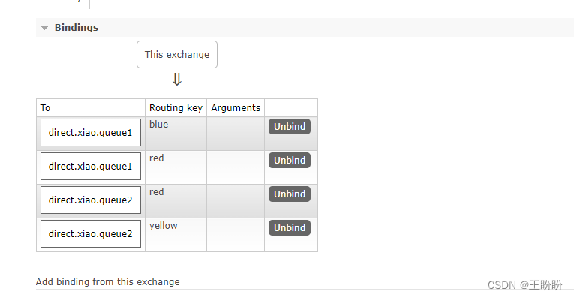Viewport: 574px width, 298px height.
Task: Unbind queue1 with blue routing key
Action: coord(290,126)
